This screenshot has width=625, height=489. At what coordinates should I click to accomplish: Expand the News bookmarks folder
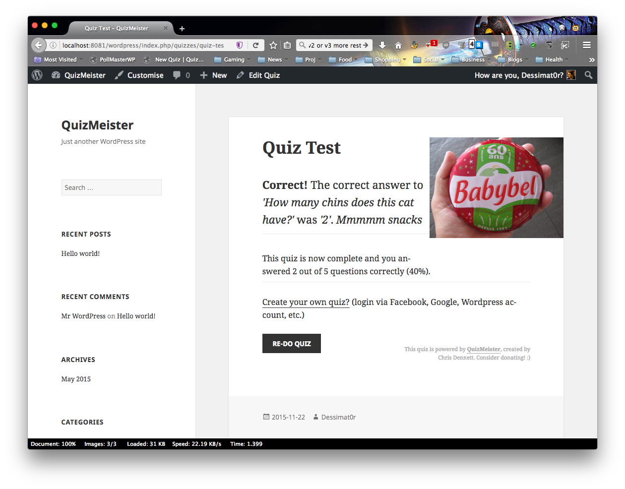tap(273, 60)
